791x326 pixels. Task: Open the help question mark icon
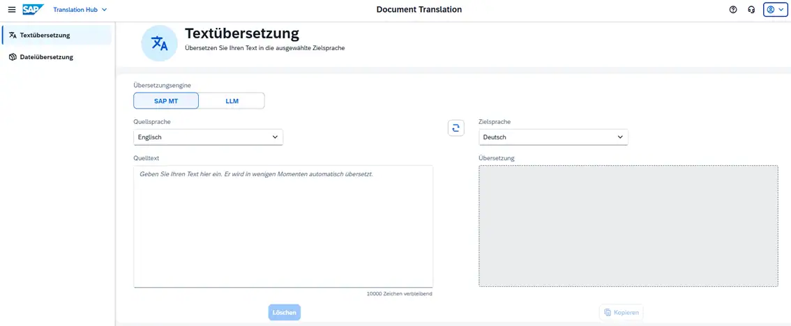[x=734, y=10]
